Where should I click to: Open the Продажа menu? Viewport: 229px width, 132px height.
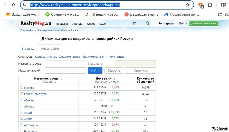coord(62,24)
